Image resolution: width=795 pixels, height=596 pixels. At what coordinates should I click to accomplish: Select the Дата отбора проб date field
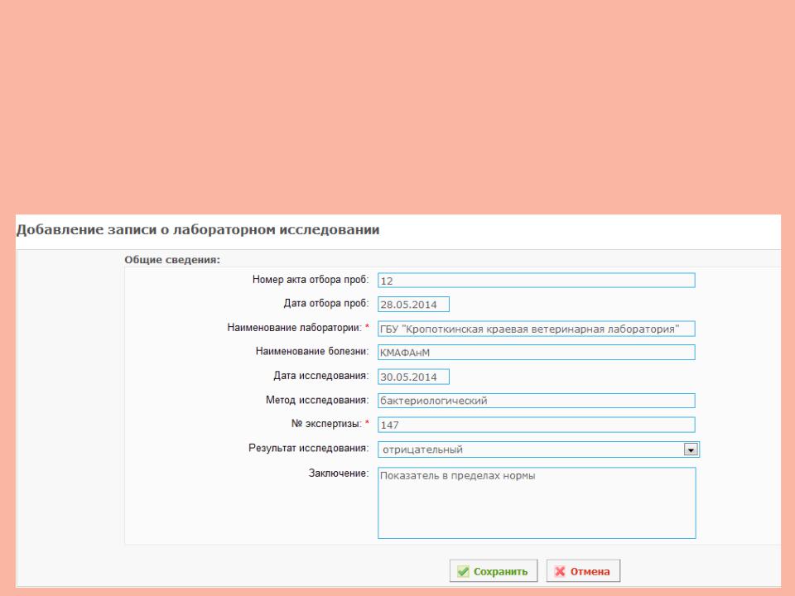(x=413, y=305)
